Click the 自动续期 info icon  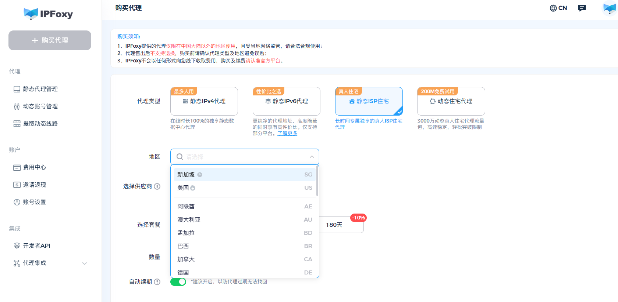tap(157, 282)
